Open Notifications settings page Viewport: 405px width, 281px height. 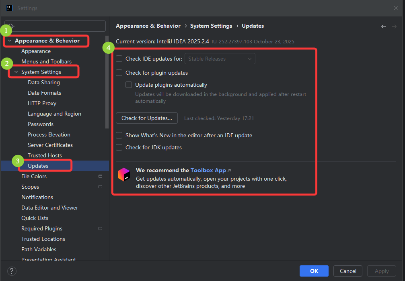(x=37, y=197)
